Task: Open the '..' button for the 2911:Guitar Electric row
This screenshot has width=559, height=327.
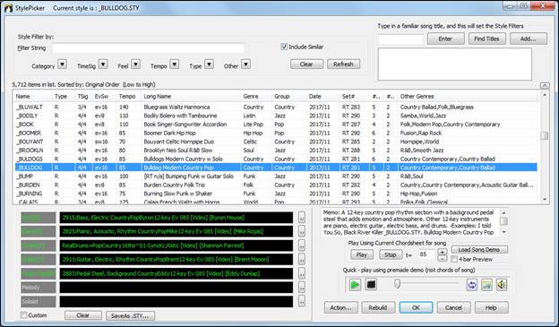Action: [302, 259]
